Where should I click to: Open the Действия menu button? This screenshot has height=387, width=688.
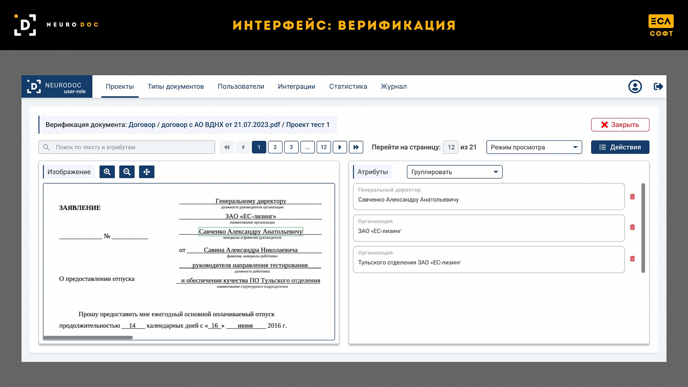[620, 147]
